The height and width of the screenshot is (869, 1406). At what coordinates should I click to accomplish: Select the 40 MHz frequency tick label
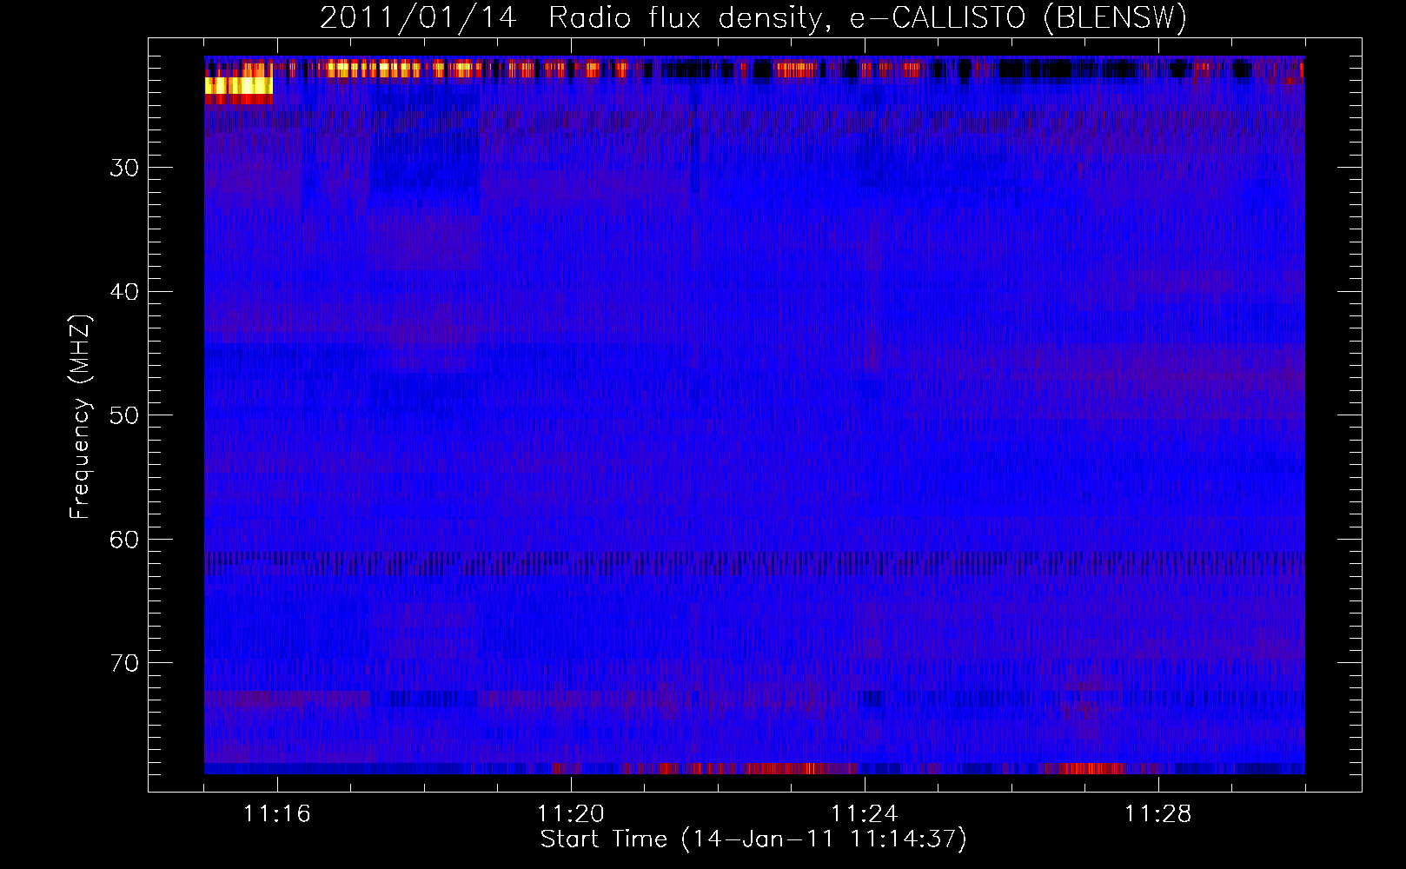click(x=124, y=292)
